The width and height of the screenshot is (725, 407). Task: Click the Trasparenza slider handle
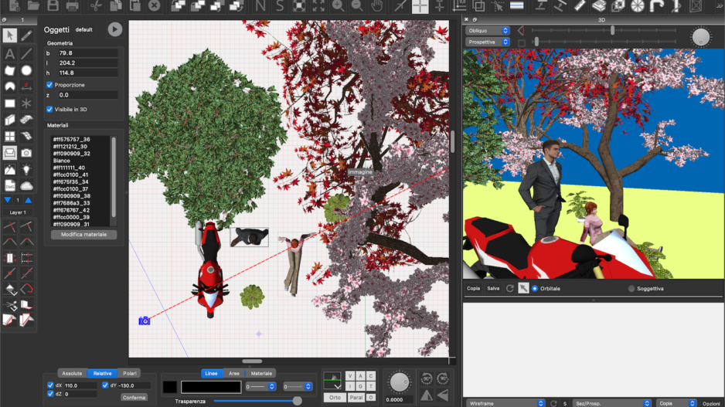click(x=298, y=401)
